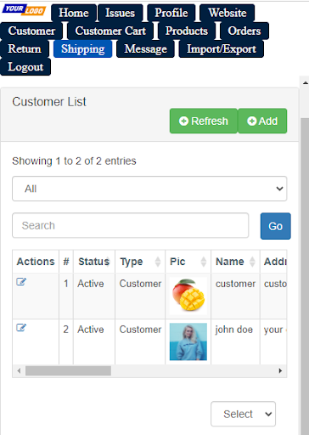Click the Your Logo image
Image resolution: width=309 pixels, height=435 pixels.
(24, 9)
